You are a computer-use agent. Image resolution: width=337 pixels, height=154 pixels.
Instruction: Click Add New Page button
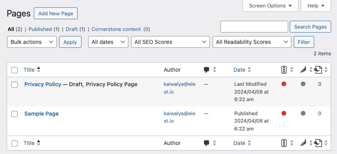(56, 13)
